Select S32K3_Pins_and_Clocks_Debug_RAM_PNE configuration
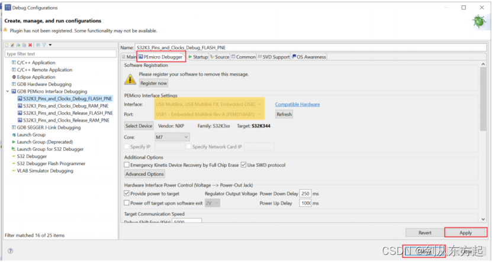Image resolution: width=492 pixels, height=262 pixels. pyautogui.click(x=66, y=106)
